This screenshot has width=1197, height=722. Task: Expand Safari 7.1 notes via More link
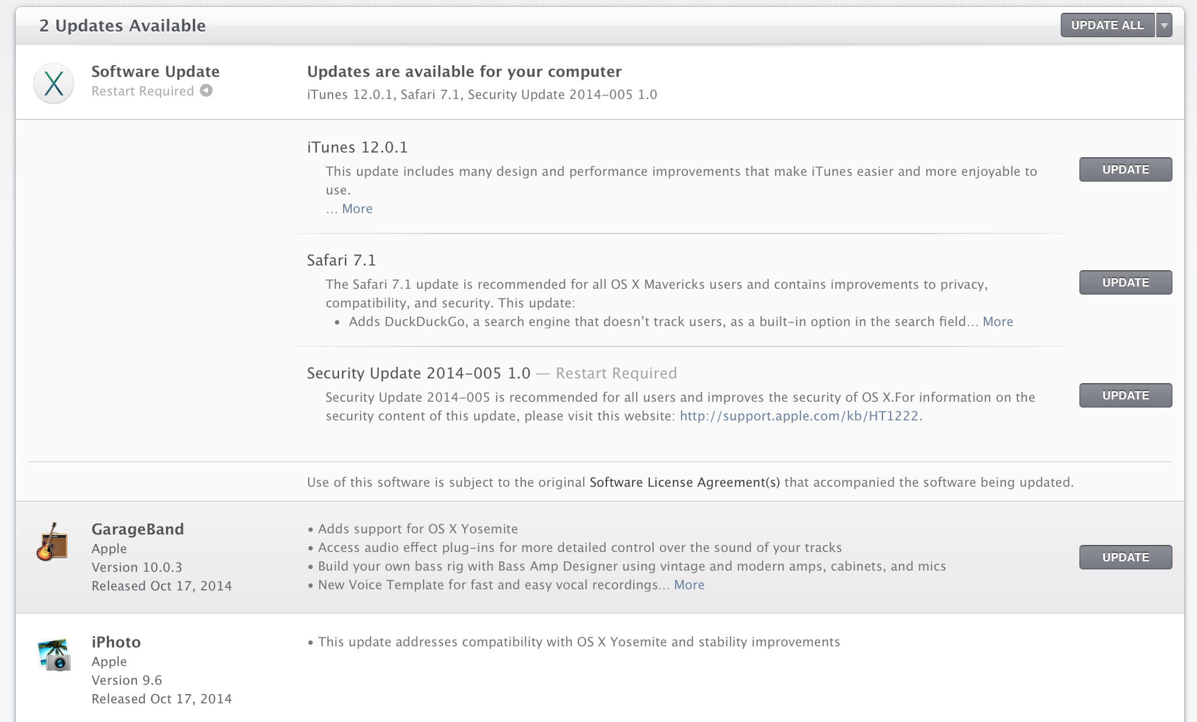point(998,321)
